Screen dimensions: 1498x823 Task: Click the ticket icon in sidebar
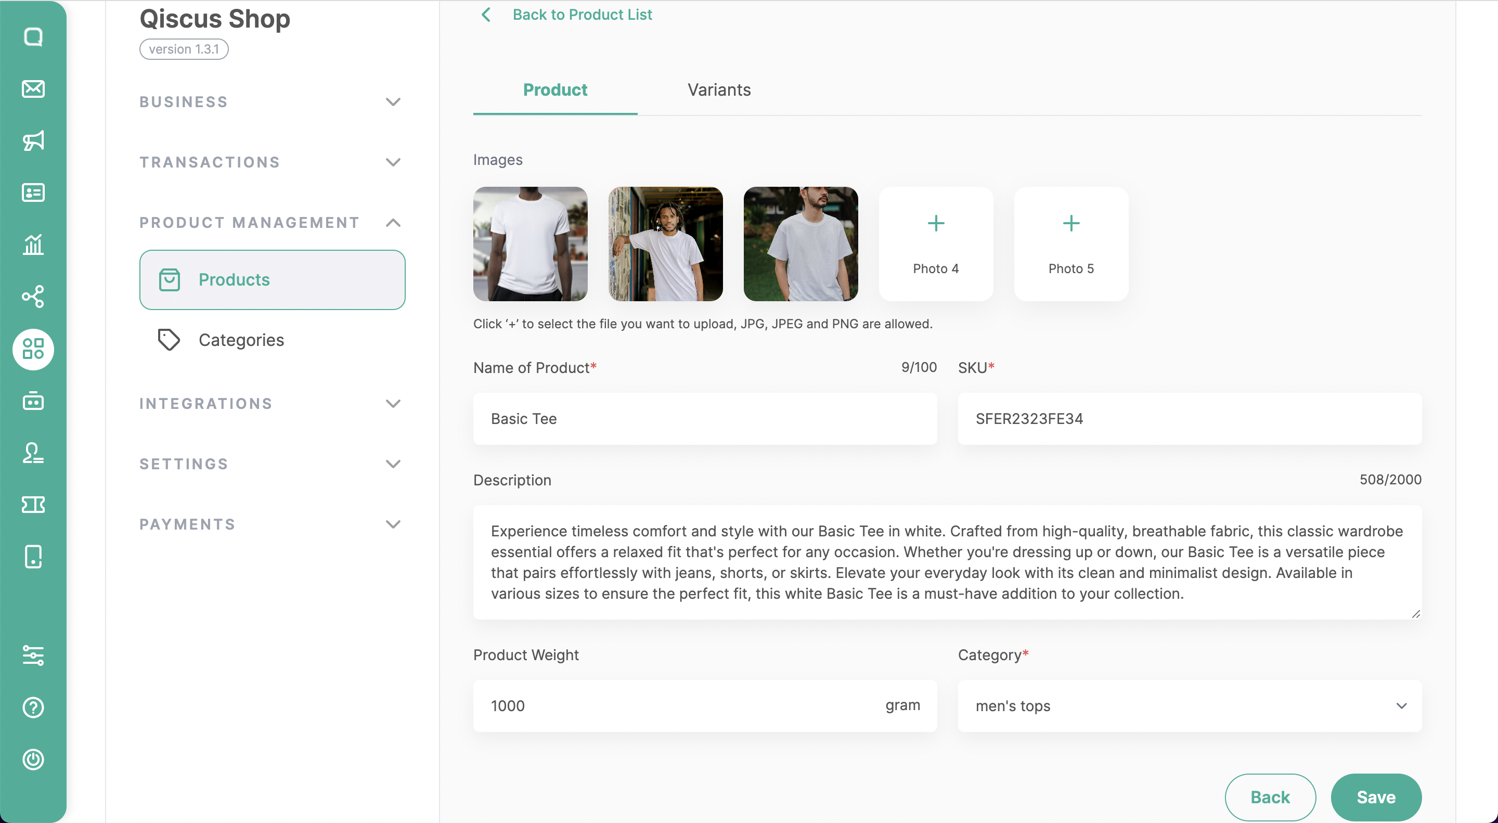coord(33,505)
